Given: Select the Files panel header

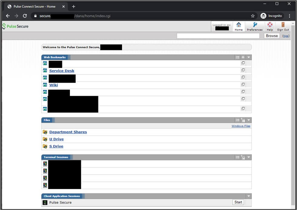Looking at the screenshot, I should click(x=47, y=120).
